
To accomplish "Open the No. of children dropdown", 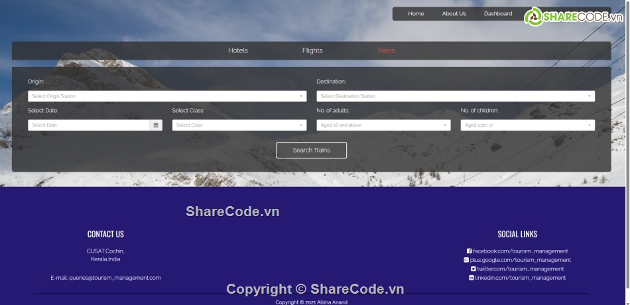I will [528, 125].
